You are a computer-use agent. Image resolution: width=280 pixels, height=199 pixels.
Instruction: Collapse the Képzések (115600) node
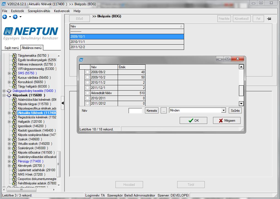click(4, 96)
